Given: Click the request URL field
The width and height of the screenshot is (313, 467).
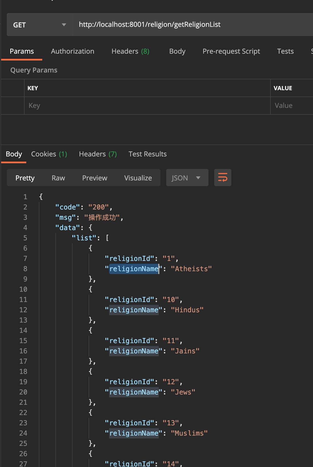Looking at the screenshot, I should (x=193, y=25).
